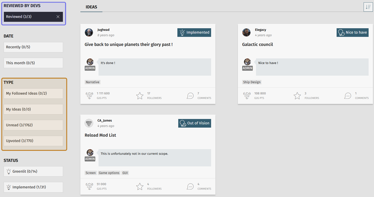Image resolution: width=374 pixels, height=197 pixels.
Task: Click the sort order icon
Action: coord(368,7)
